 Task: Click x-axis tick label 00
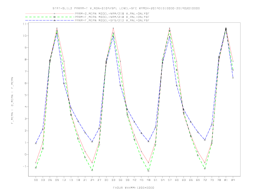click(36, 180)
